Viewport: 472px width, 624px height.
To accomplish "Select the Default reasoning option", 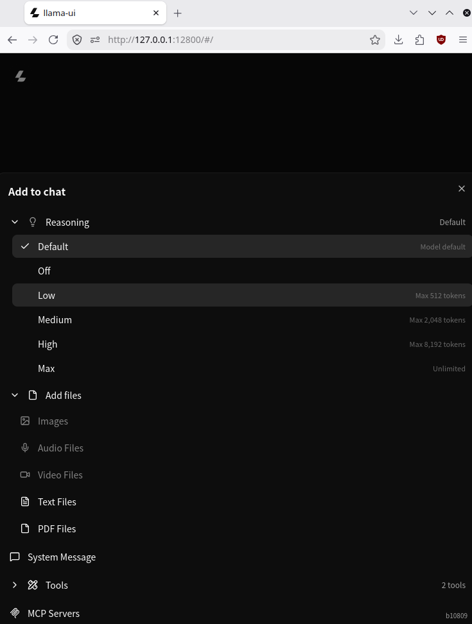I will [242, 246].
